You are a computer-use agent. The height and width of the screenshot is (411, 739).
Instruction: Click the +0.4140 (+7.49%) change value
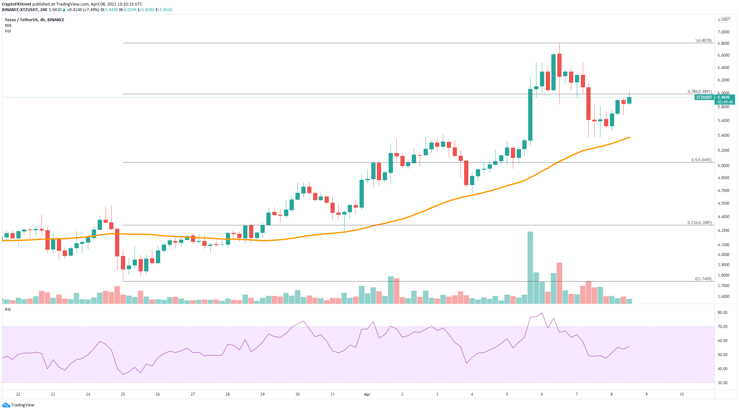point(82,10)
